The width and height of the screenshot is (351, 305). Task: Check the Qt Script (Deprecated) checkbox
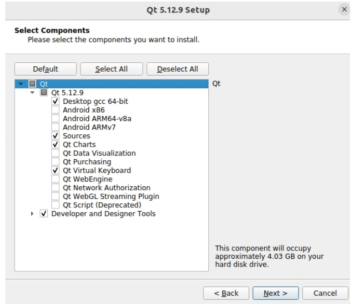point(55,205)
